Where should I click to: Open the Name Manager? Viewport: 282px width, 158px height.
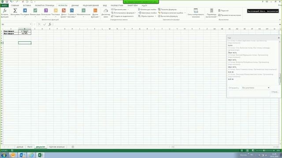[106, 13]
